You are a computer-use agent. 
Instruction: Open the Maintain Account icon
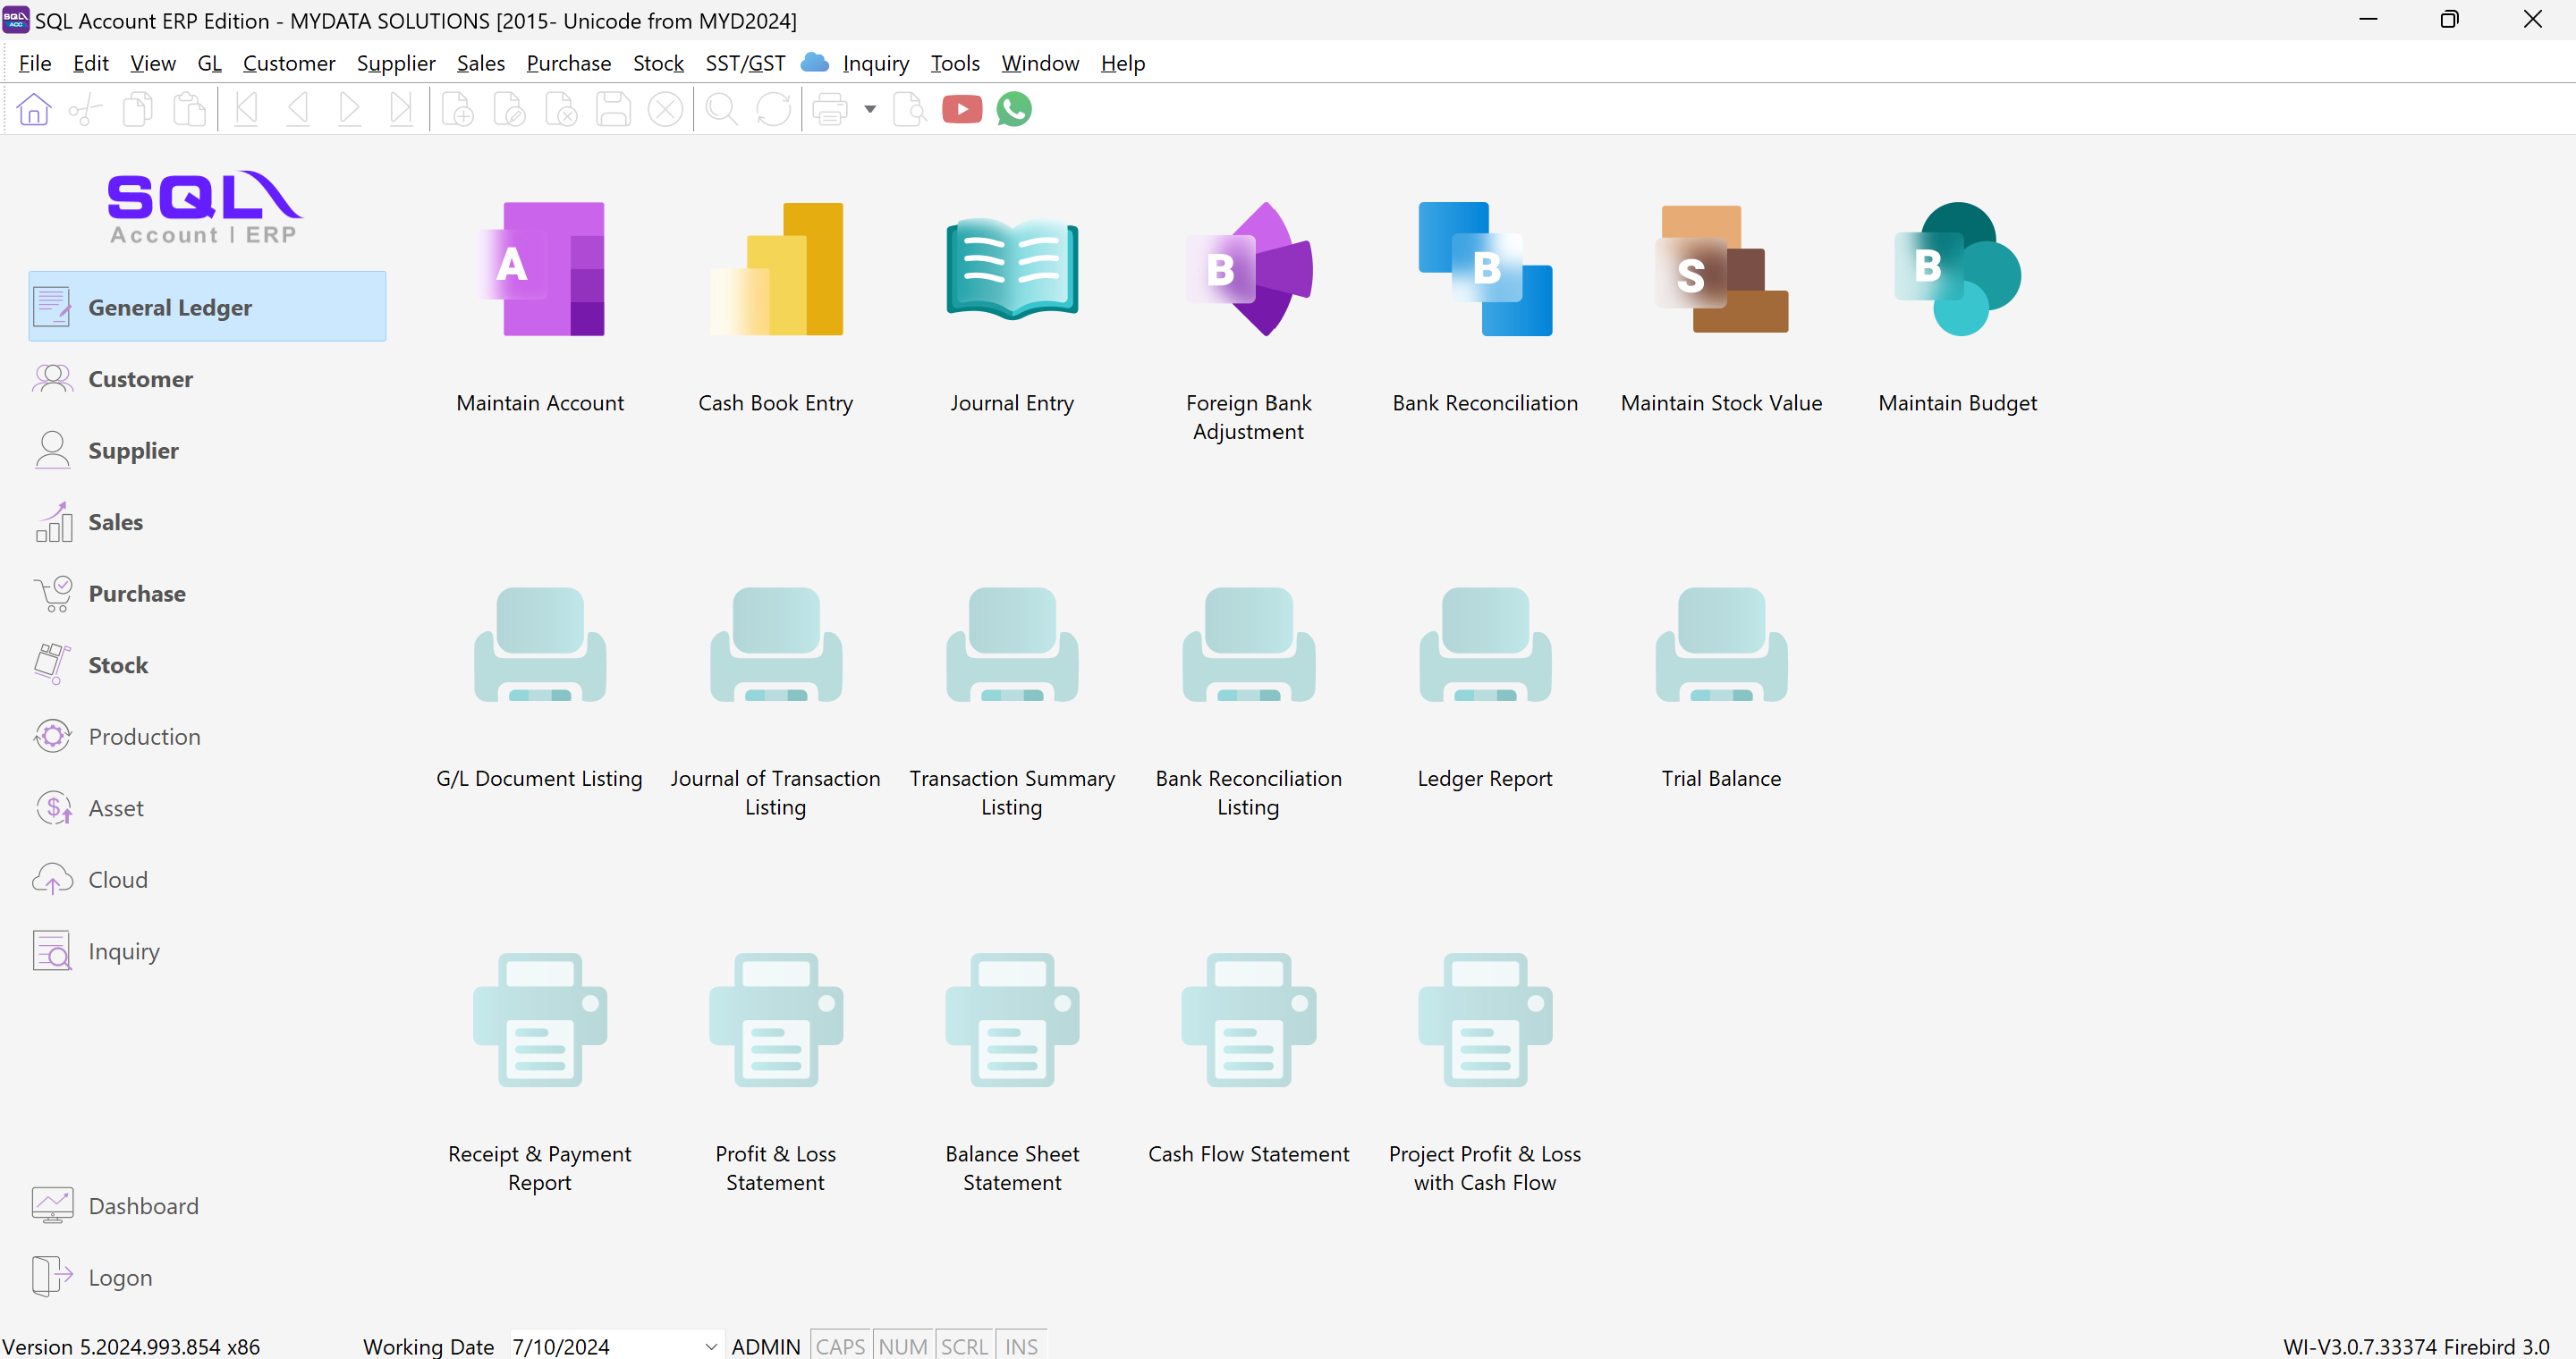point(540,270)
